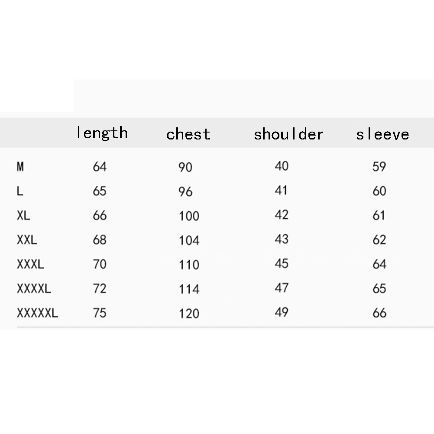The height and width of the screenshot is (434, 434).
Task: Click the chest value 96 for size L
Action: (x=185, y=191)
